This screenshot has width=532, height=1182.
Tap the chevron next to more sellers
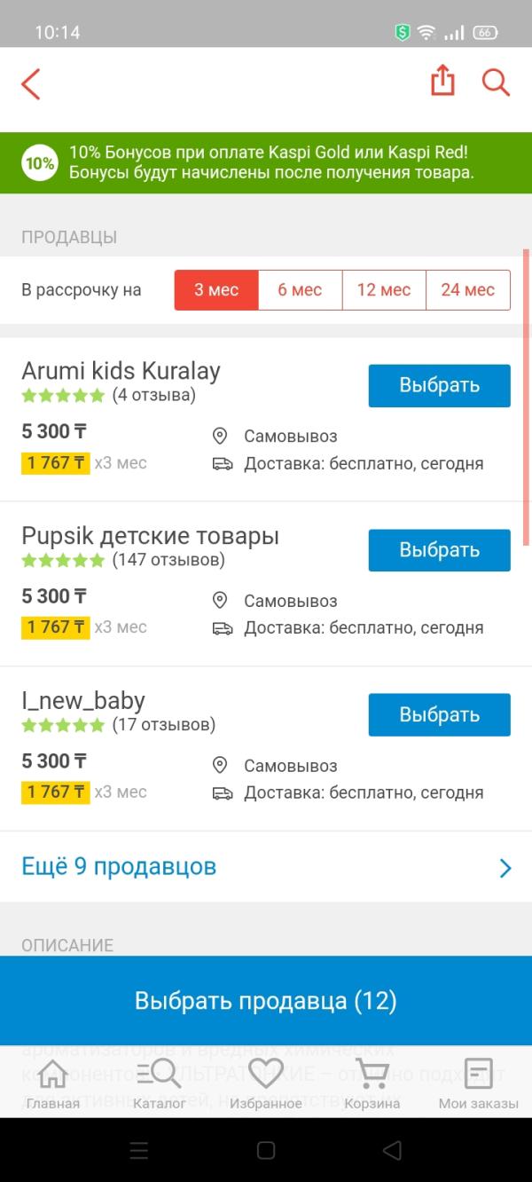tap(505, 868)
